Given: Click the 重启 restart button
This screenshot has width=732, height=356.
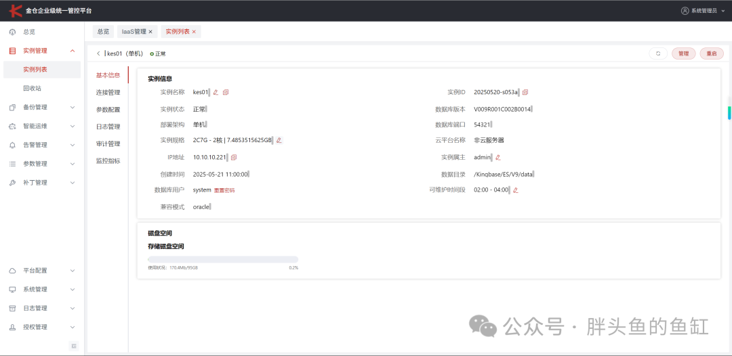Looking at the screenshot, I should coord(712,53).
